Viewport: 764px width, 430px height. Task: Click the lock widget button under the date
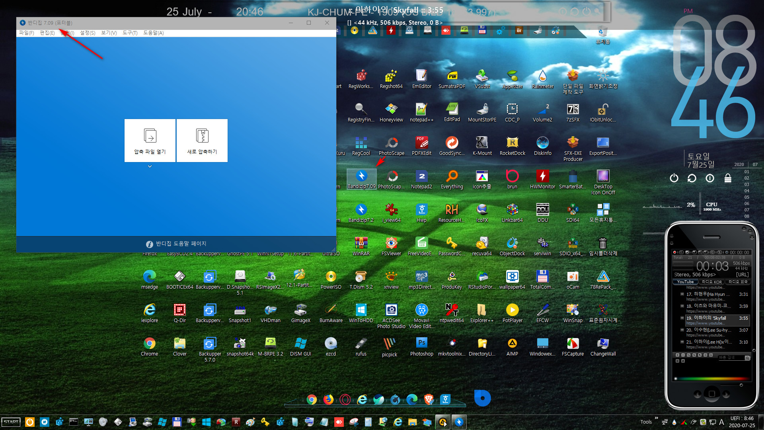point(728,178)
